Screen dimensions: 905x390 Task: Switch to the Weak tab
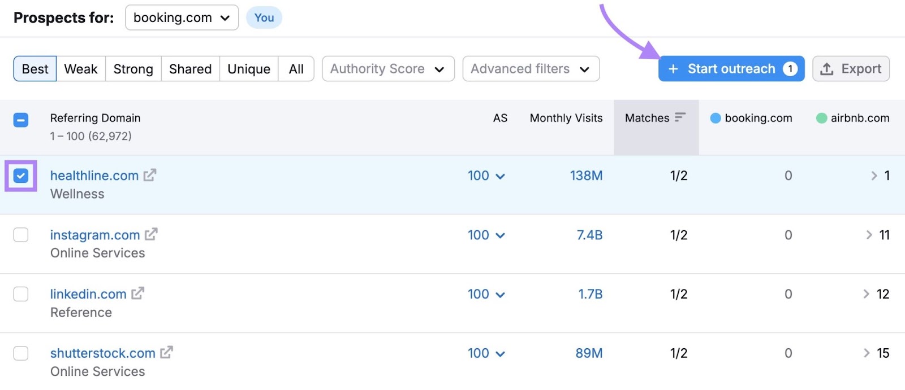pos(81,69)
